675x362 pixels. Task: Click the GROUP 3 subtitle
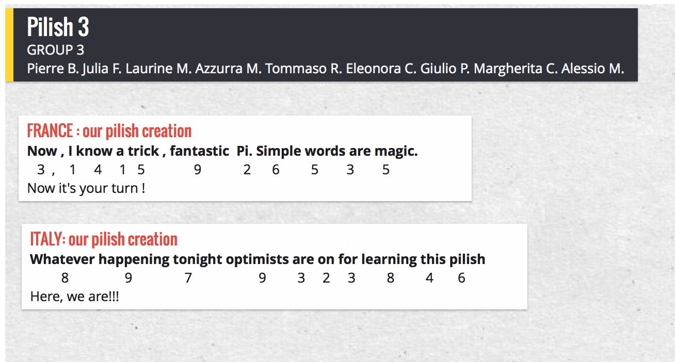point(55,50)
